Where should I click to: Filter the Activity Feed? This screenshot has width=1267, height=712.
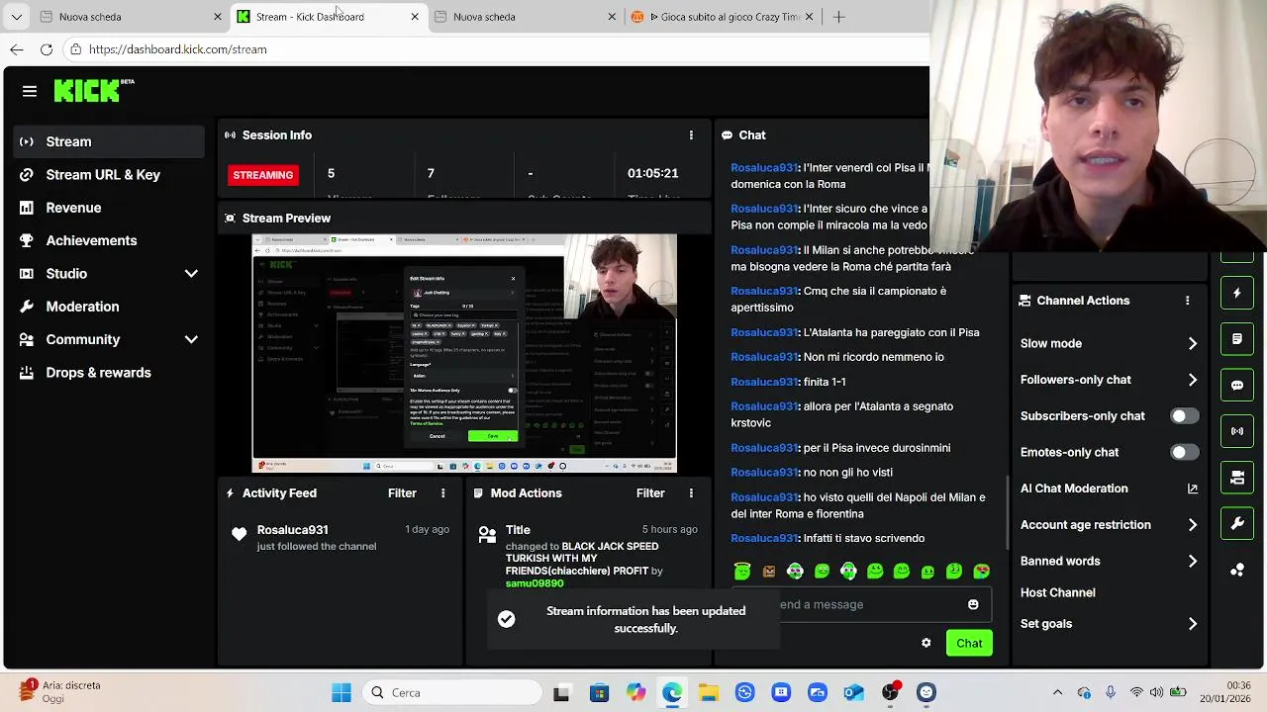(x=402, y=493)
